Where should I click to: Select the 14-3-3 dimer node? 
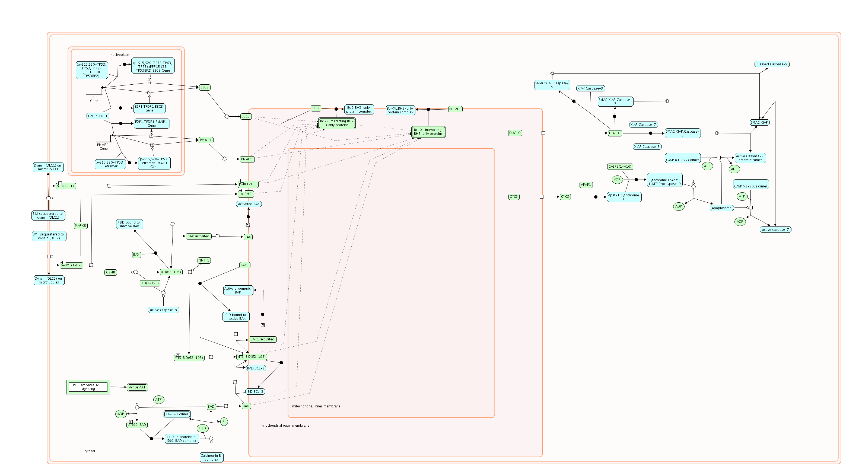pos(177,414)
